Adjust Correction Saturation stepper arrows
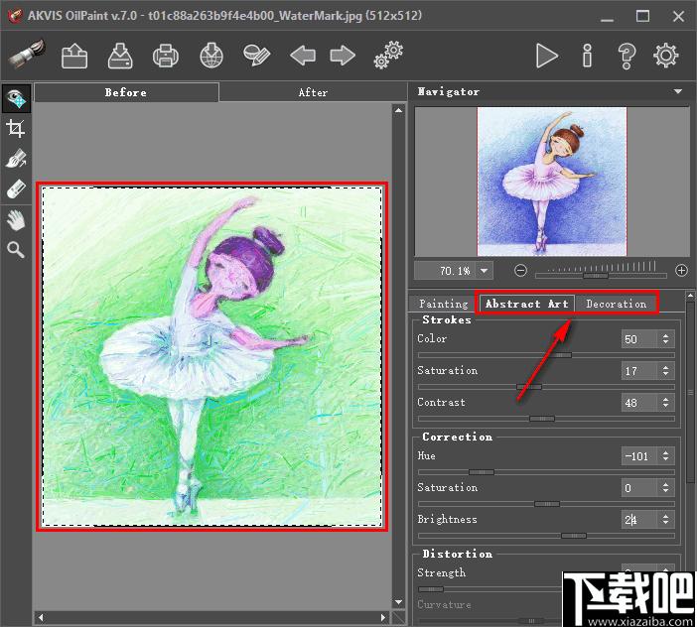This screenshot has width=697, height=627. coord(665,487)
